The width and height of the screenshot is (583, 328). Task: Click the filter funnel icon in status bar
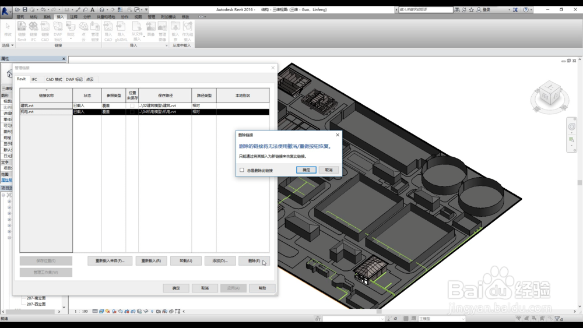coord(557,318)
